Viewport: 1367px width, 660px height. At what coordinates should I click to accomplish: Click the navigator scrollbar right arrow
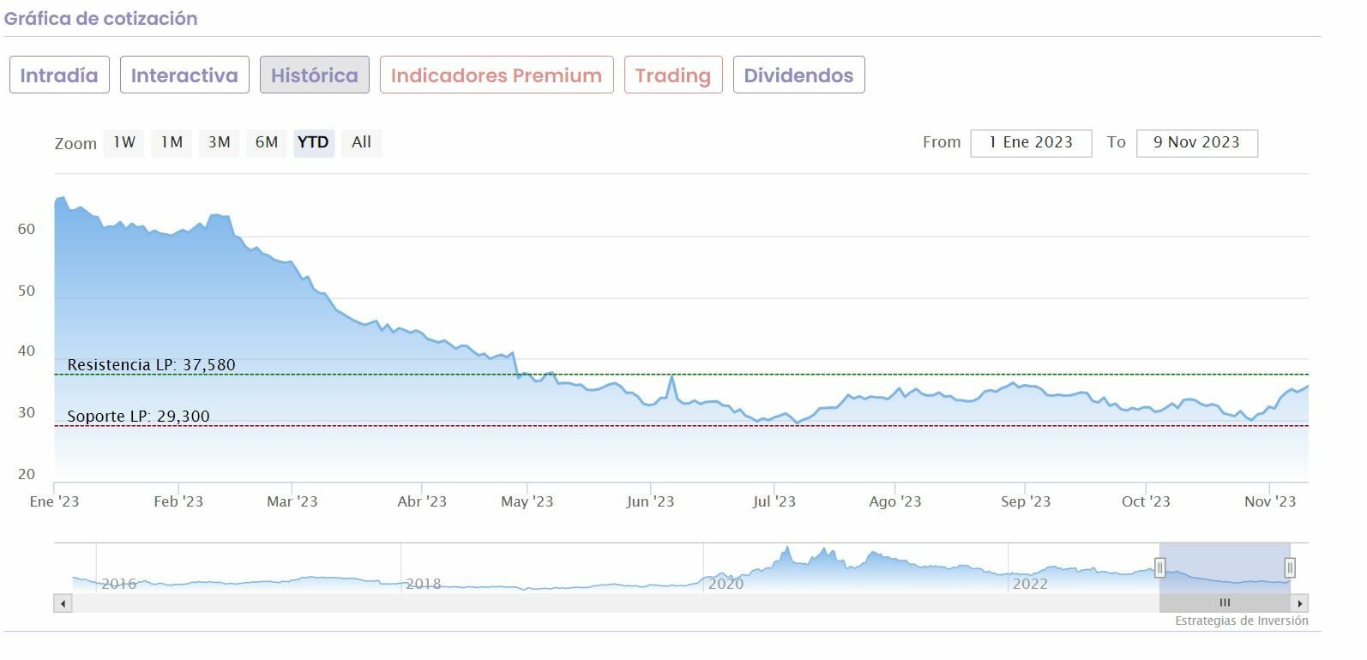[x=1300, y=603]
